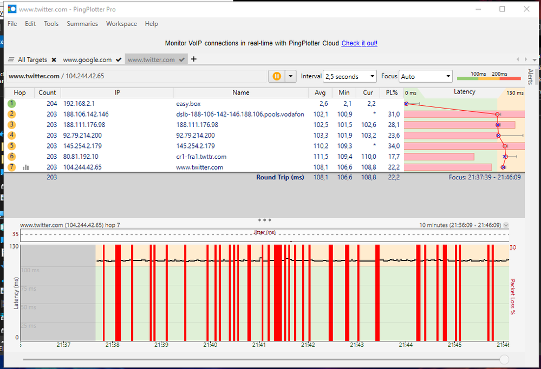Open the File menu
Screen dimensions: 541x369
(x=12, y=23)
